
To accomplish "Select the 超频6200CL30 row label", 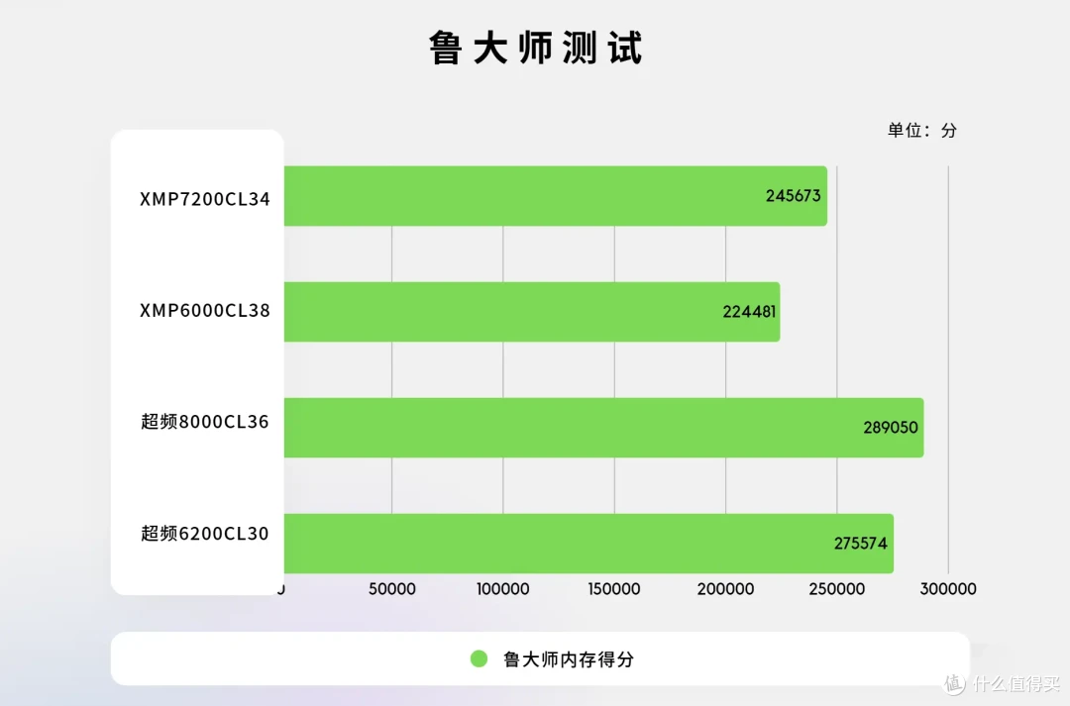I will [x=205, y=534].
